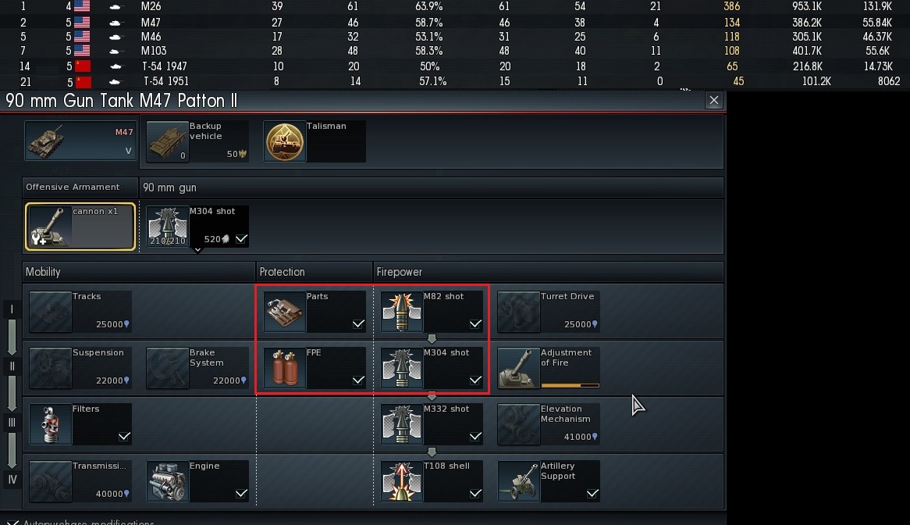
Task: Click the FPE fire extinguisher icon
Action: 284,368
